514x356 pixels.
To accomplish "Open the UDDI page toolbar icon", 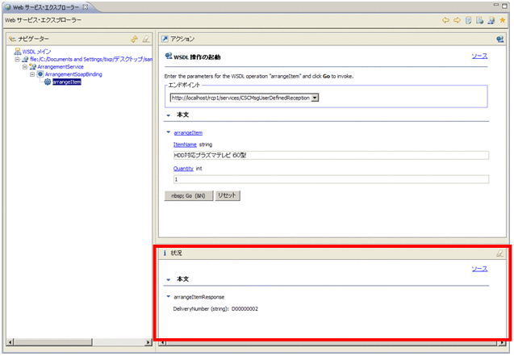I will (x=469, y=20).
